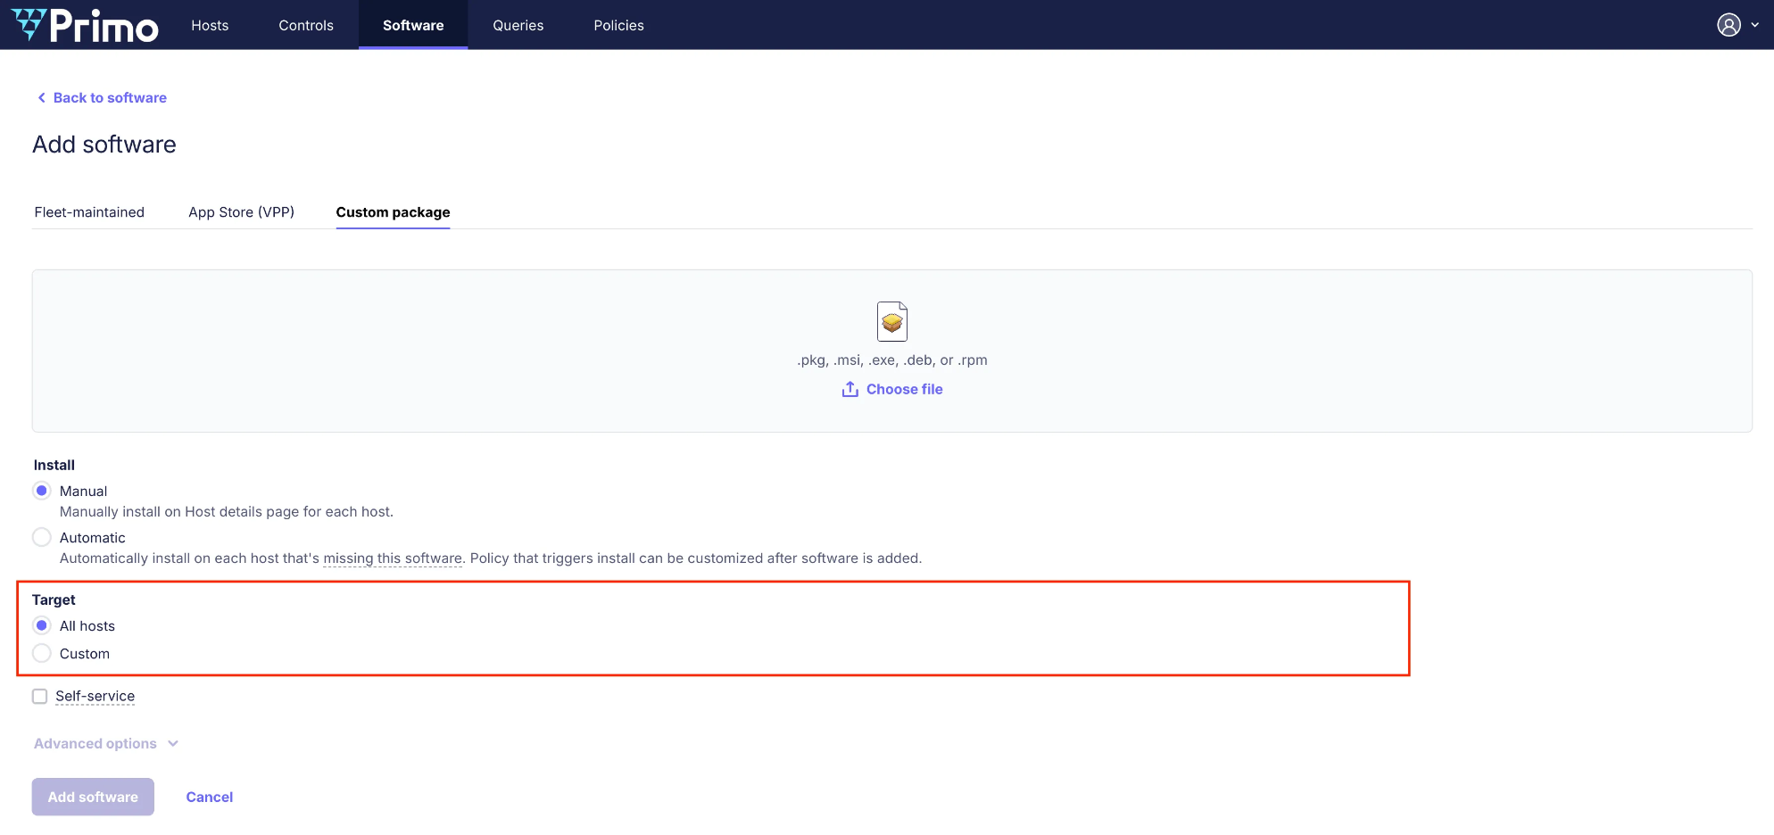Click the Choose file link
1774x835 pixels.
[x=904, y=390]
